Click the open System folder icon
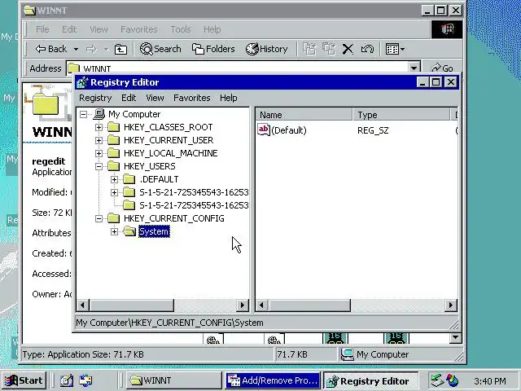This screenshot has height=391, width=521. 129,231
